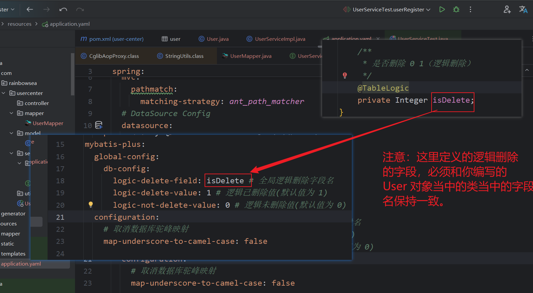Click the 'spring:' key on line 3

point(128,71)
